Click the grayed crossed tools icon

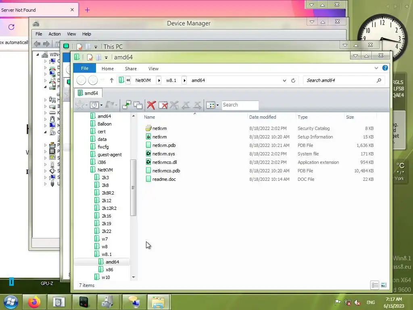click(174, 105)
